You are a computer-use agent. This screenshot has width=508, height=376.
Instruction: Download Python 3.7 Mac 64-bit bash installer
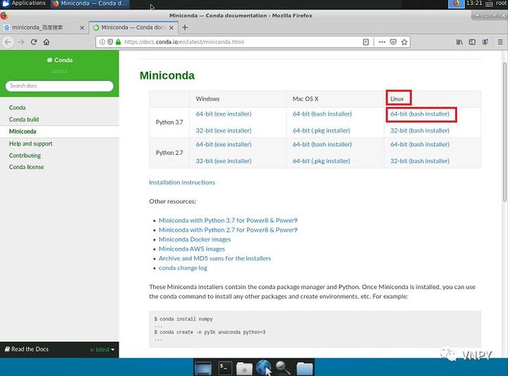coord(322,114)
